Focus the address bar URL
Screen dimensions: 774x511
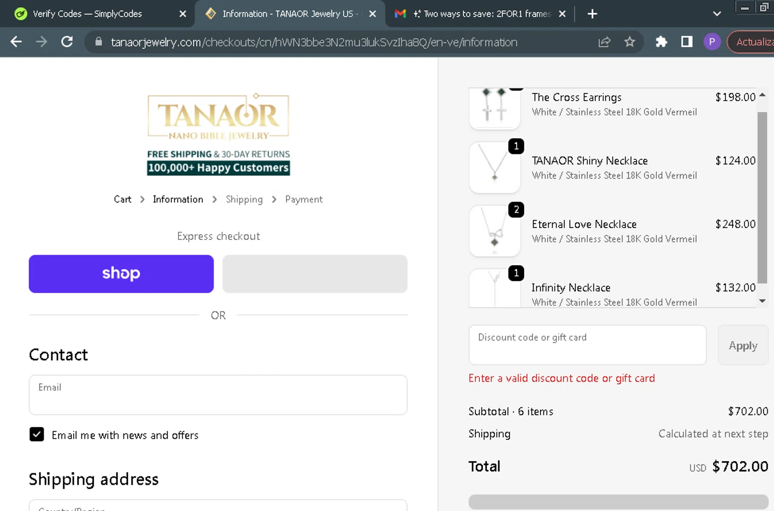tap(314, 42)
